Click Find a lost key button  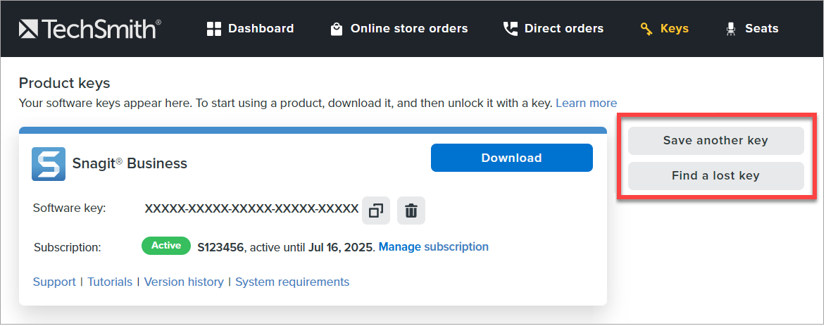point(715,176)
